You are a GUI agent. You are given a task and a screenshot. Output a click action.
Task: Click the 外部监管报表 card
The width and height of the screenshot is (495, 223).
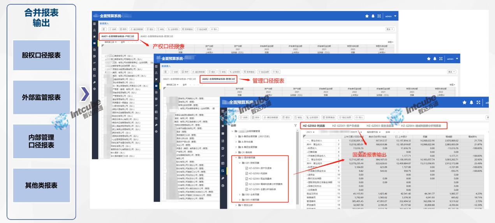[x=41, y=97]
